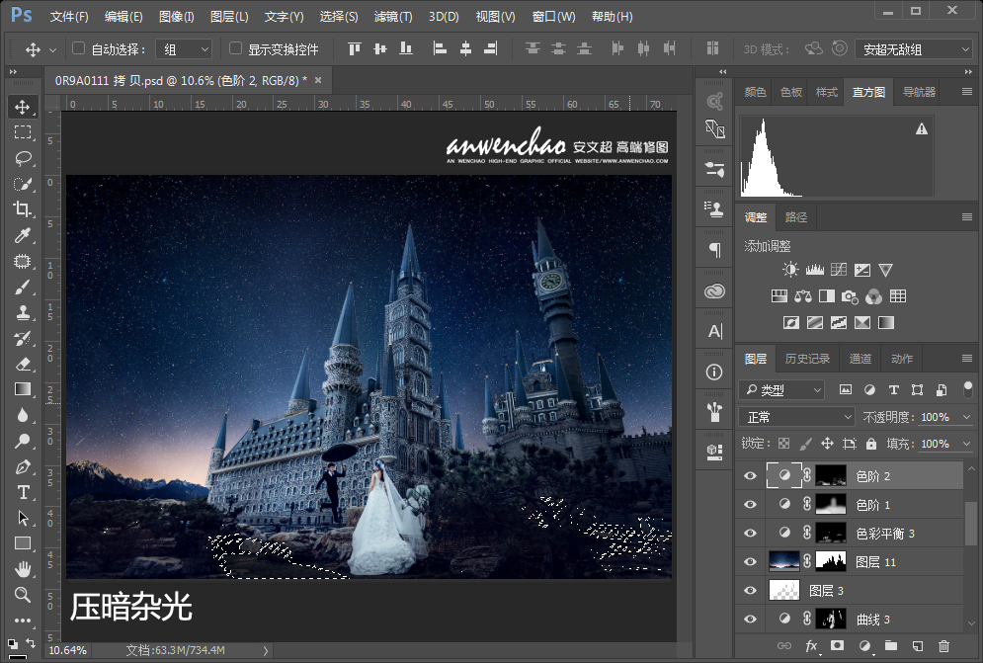This screenshot has width=983, height=663.
Task: Enable the 自动选择 checkbox
Action: point(78,48)
